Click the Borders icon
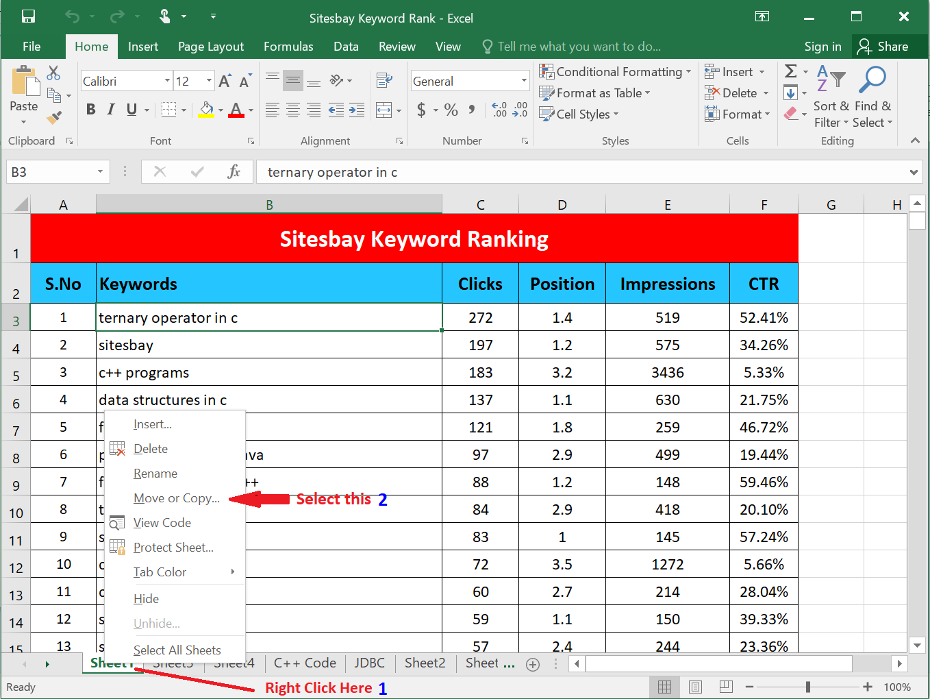The width and height of the screenshot is (930, 699). pos(168,110)
